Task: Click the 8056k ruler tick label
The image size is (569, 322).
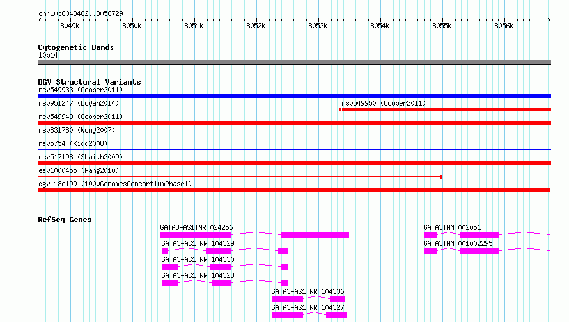Action: (x=504, y=26)
